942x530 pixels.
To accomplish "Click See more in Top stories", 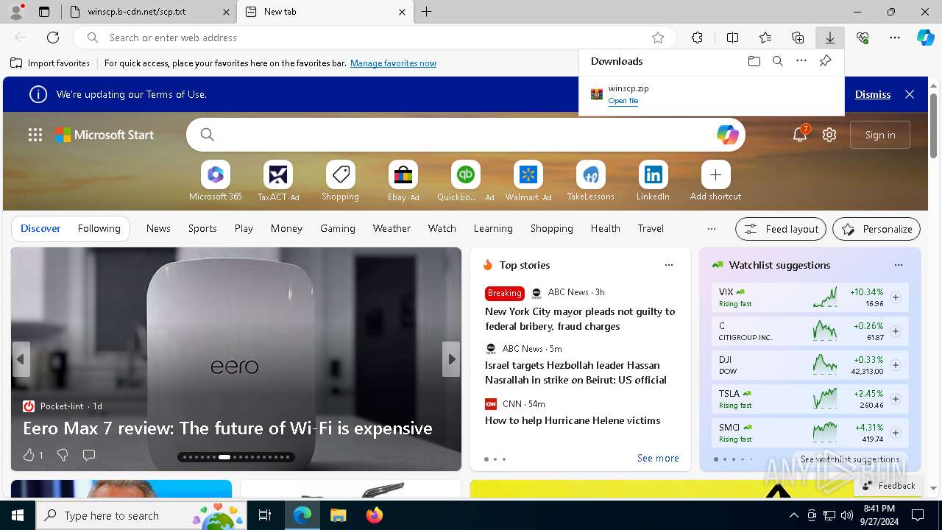I will coord(658,458).
